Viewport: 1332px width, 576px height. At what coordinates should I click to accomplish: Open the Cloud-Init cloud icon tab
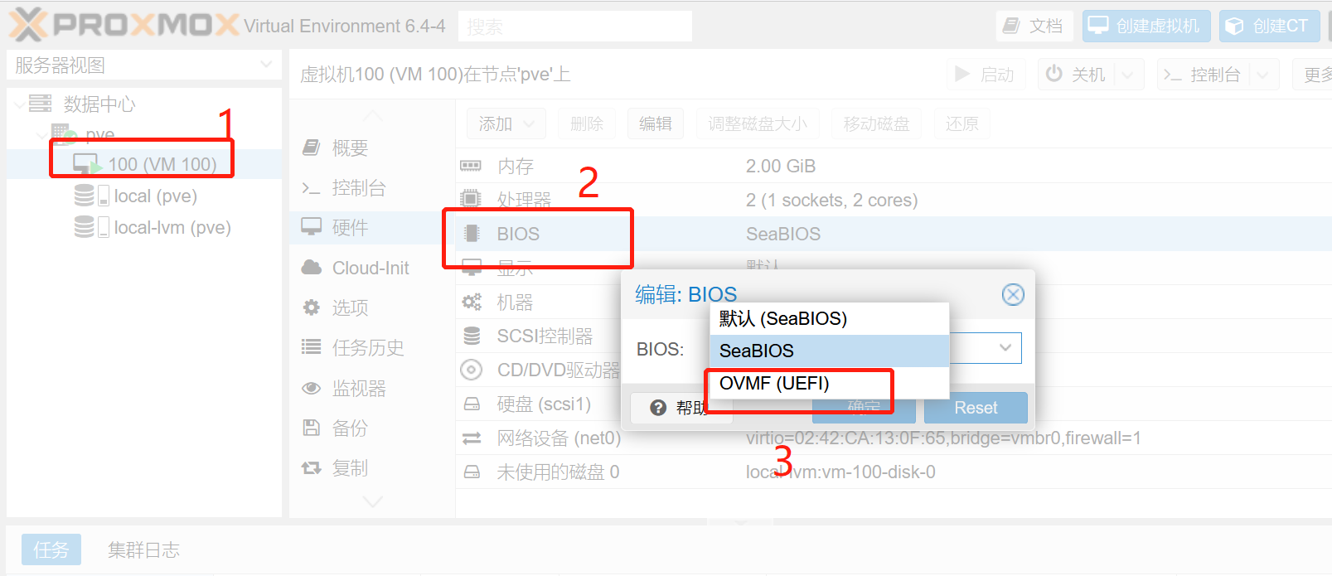pos(312,268)
